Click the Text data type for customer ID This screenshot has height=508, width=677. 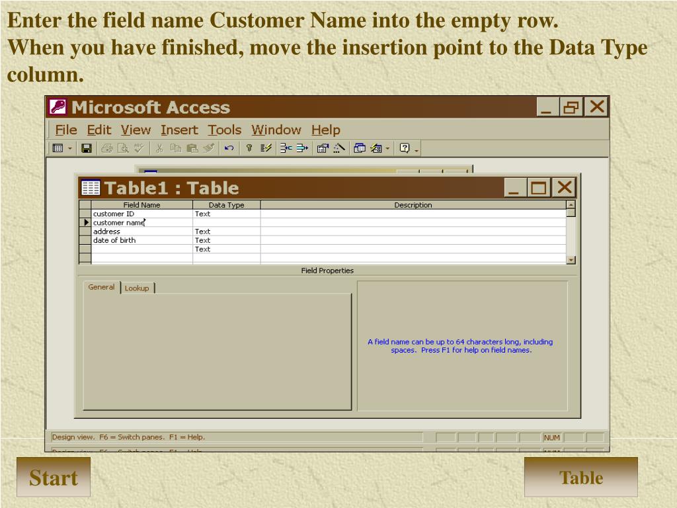click(x=227, y=214)
